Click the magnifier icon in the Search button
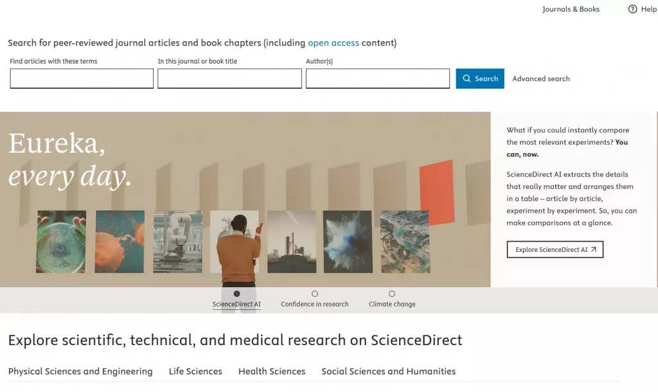 click(467, 78)
